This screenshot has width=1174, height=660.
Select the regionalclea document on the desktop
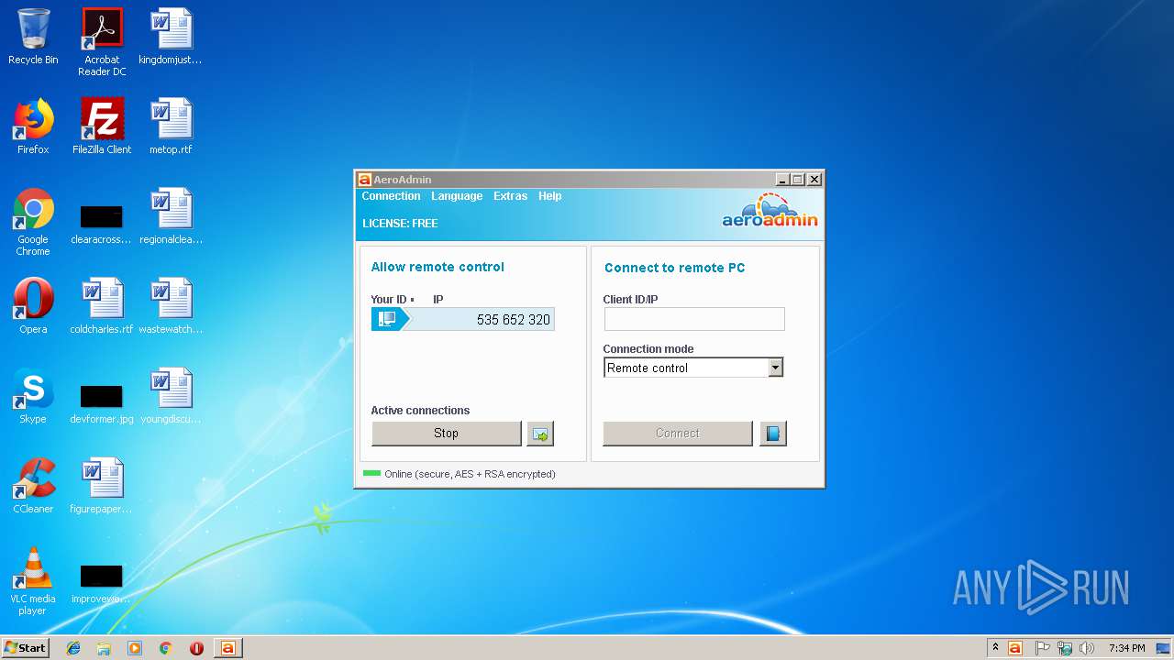tap(171, 216)
